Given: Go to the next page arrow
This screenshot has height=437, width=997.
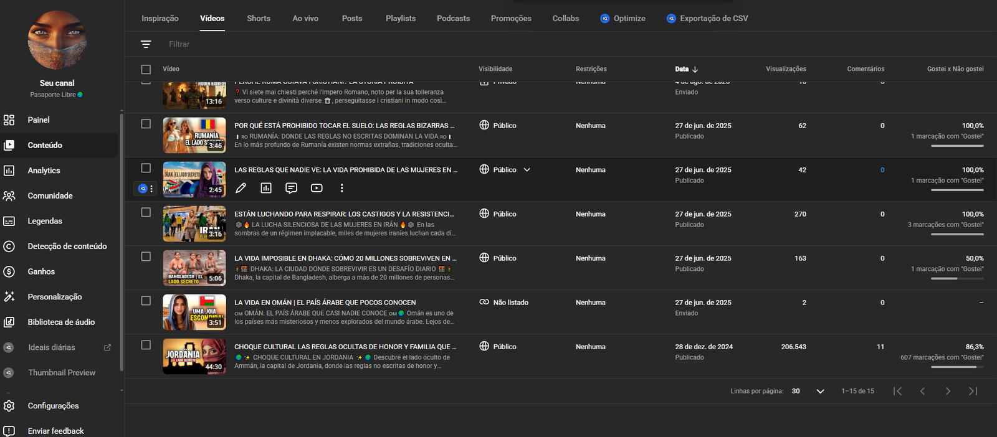Looking at the screenshot, I should (948, 391).
